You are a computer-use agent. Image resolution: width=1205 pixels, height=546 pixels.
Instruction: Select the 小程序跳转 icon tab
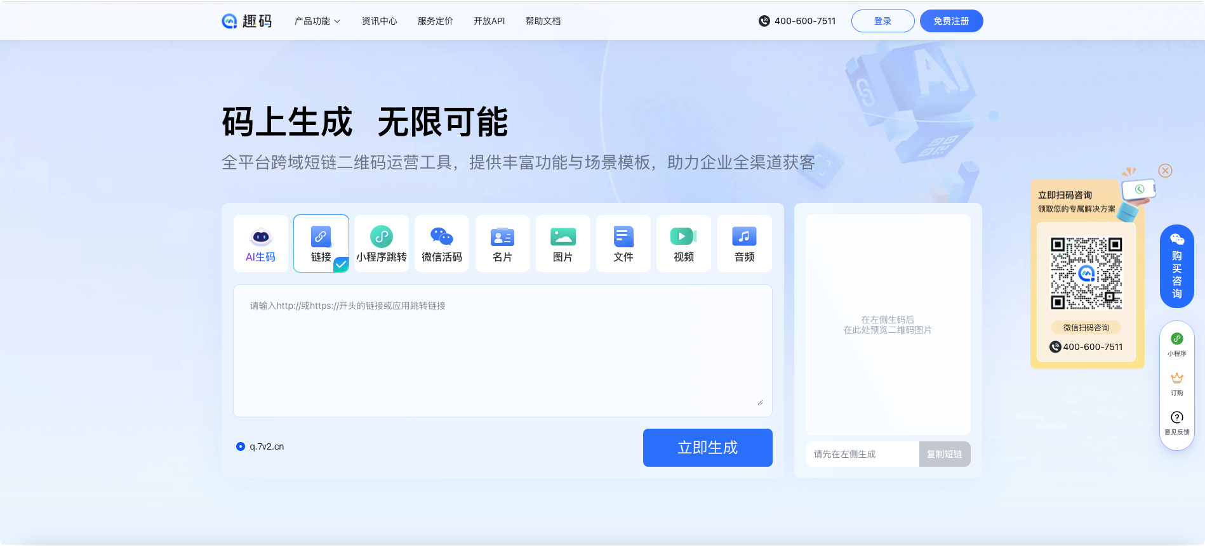pyautogui.click(x=382, y=244)
